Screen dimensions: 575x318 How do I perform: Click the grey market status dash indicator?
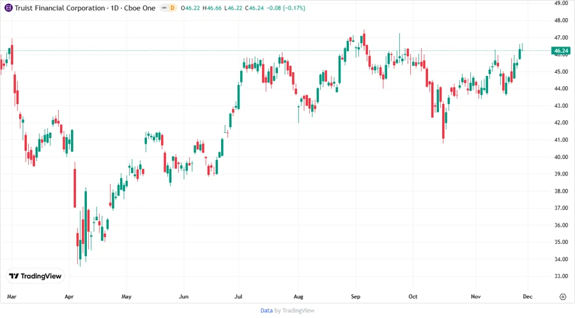tap(164, 8)
